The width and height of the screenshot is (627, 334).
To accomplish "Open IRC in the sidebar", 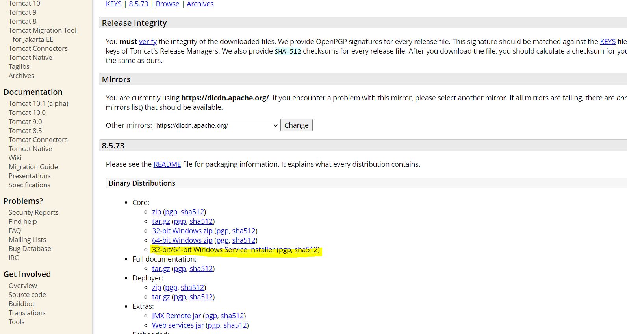I will click(x=14, y=258).
